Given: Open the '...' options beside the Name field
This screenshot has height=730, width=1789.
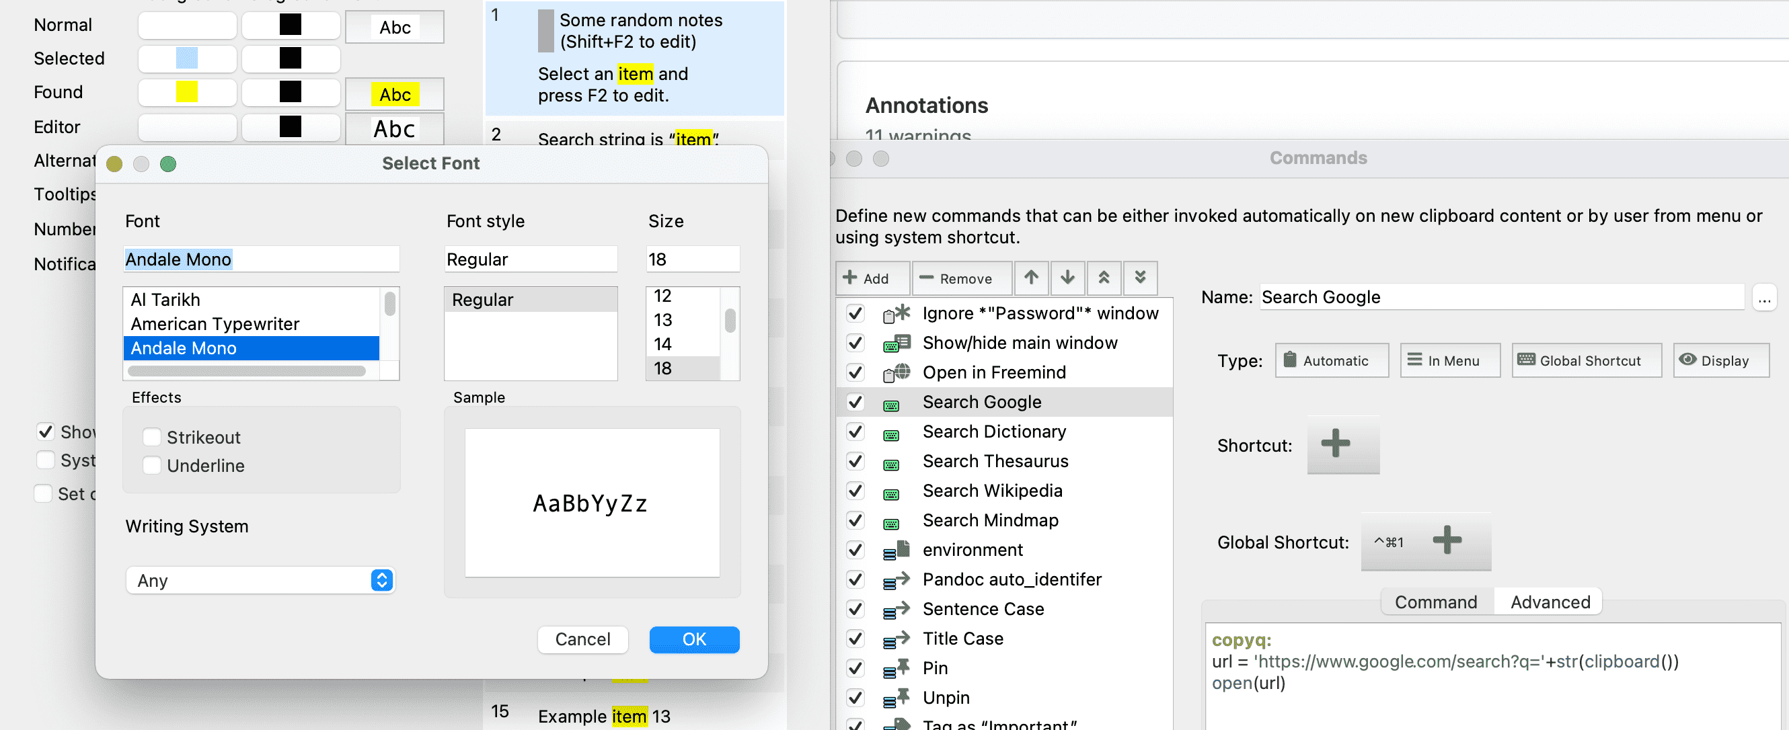Looking at the screenshot, I should coord(1766,297).
